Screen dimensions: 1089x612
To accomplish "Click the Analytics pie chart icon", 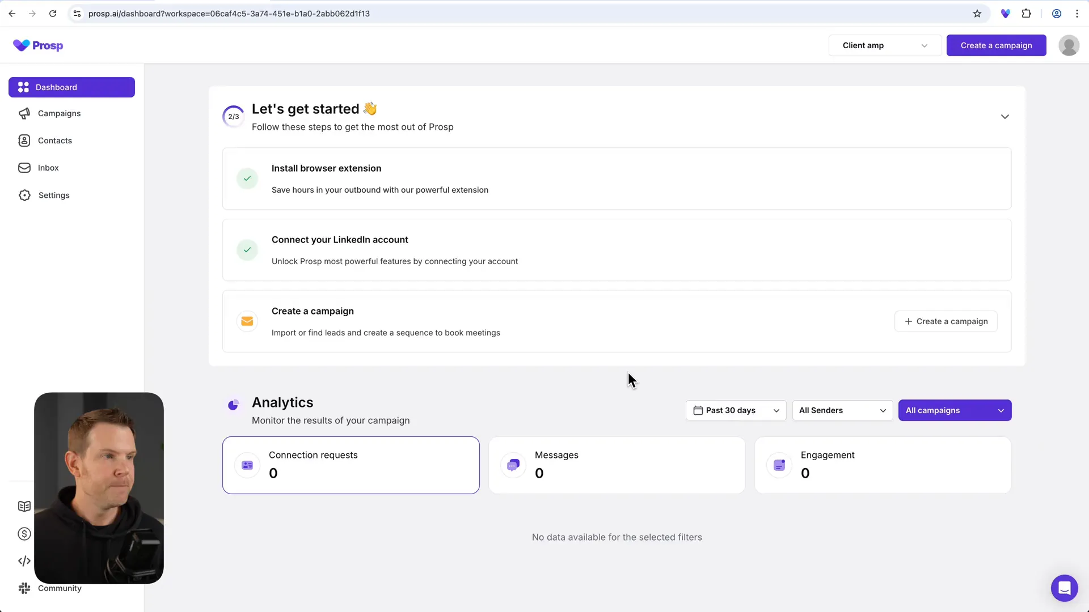I will point(233,405).
